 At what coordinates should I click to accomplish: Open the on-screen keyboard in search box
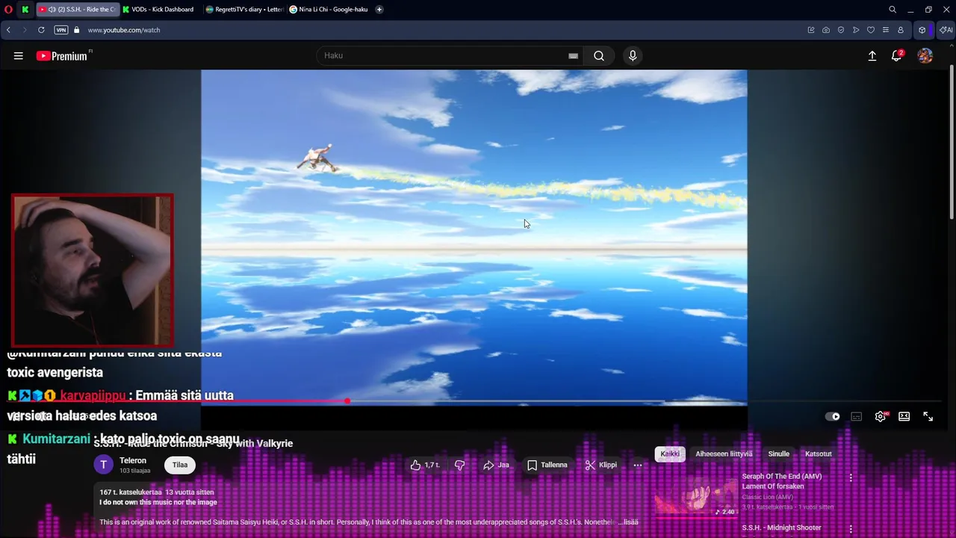coord(573,56)
